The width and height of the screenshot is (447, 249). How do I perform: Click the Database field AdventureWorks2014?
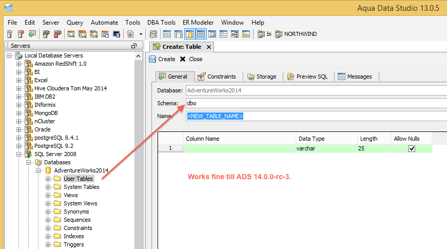point(317,90)
